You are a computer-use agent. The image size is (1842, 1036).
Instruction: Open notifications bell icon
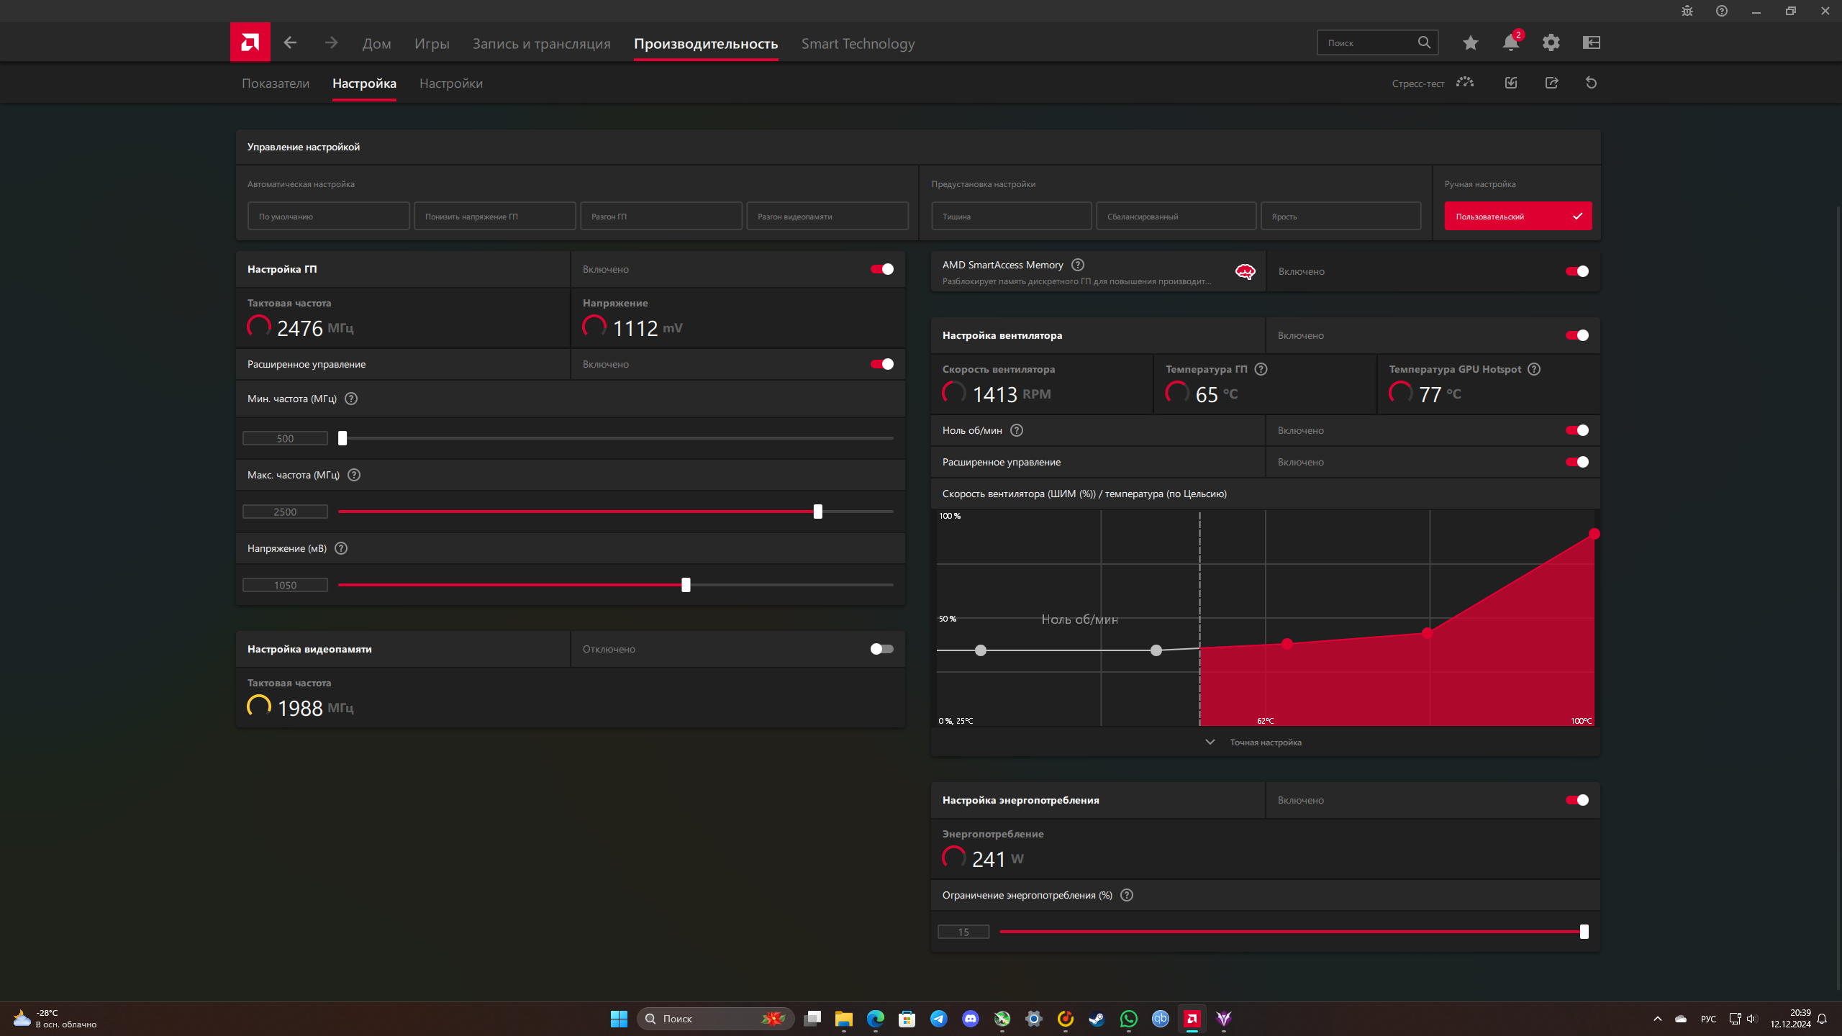click(x=1510, y=43)
